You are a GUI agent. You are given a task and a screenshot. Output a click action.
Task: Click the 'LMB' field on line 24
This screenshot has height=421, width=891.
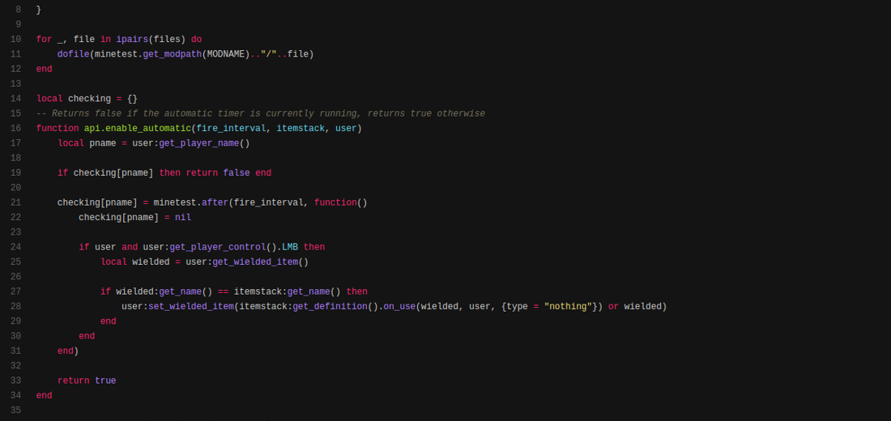290,247
